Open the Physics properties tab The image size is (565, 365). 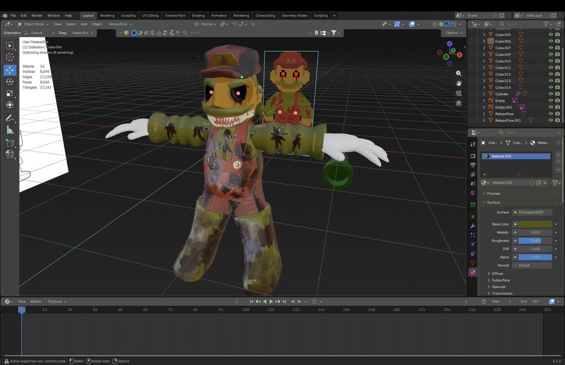point(473,244)
